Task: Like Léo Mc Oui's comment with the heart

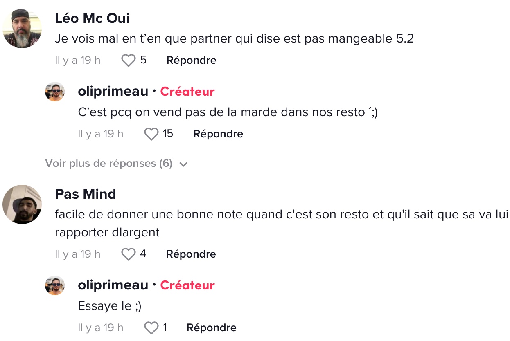Action: pyautogui.click(x=129, y=61)
